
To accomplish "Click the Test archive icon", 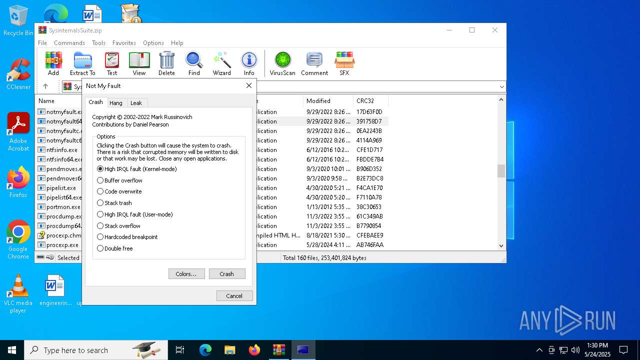I will click(x=112, y=63).
